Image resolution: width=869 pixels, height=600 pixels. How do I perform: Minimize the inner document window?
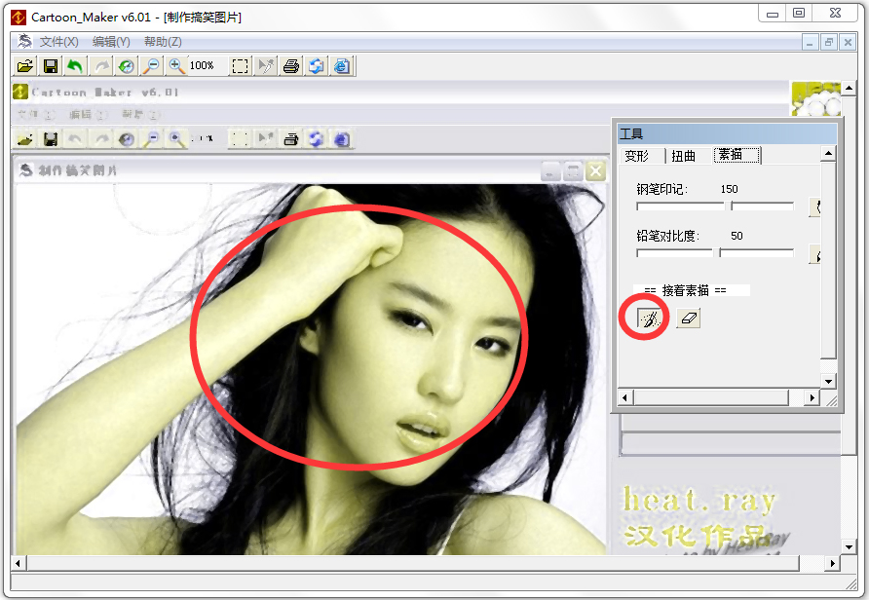810,42
